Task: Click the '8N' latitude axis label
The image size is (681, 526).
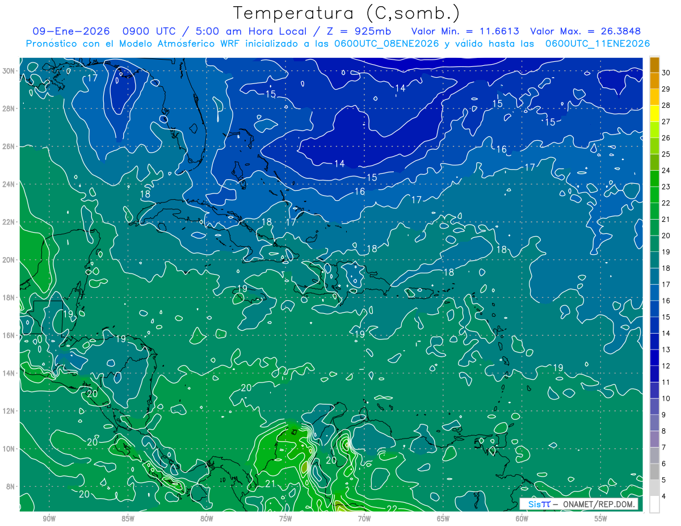Action: click(x=11, y=486)
